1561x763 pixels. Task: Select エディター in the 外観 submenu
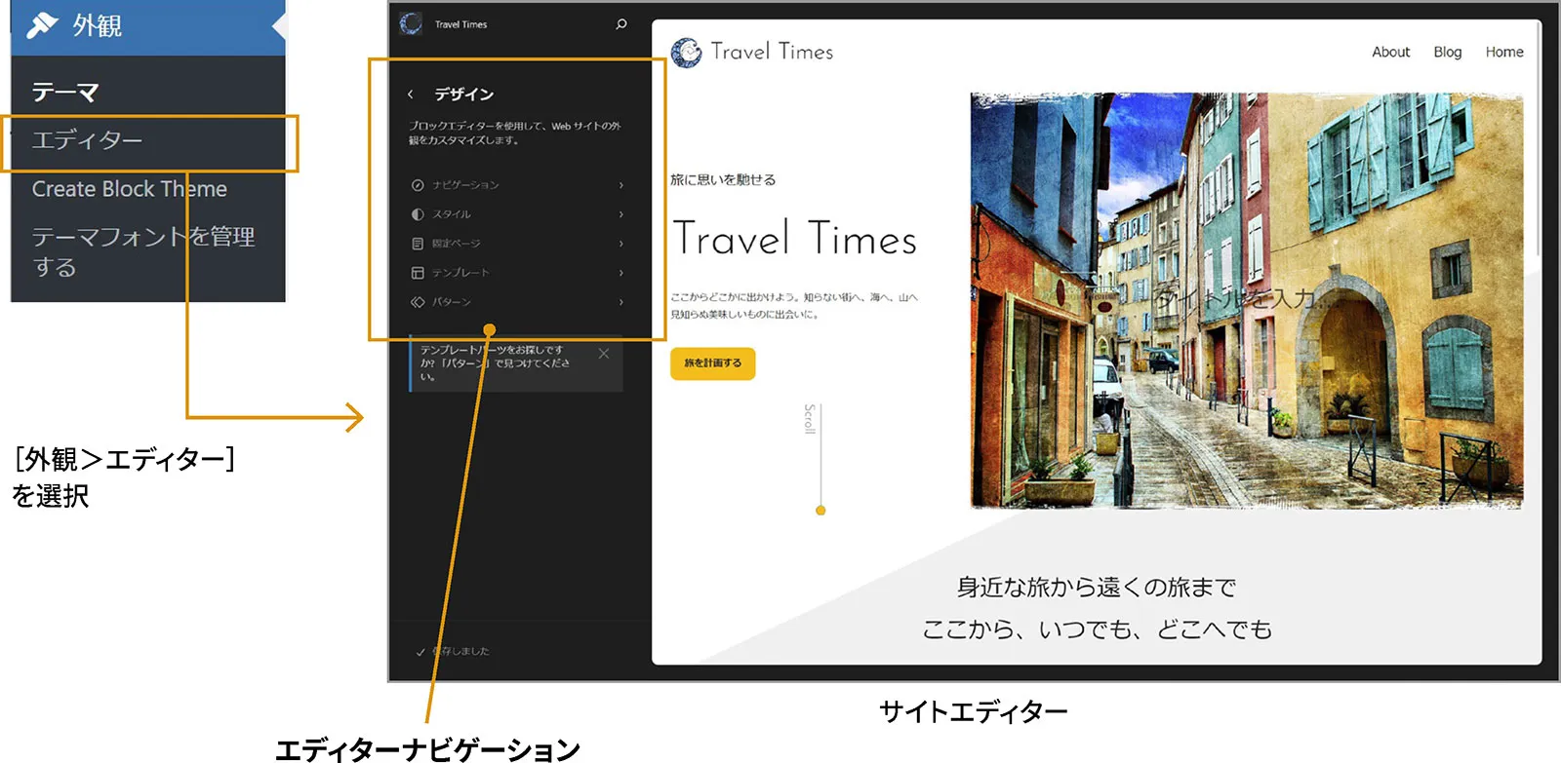87,140
